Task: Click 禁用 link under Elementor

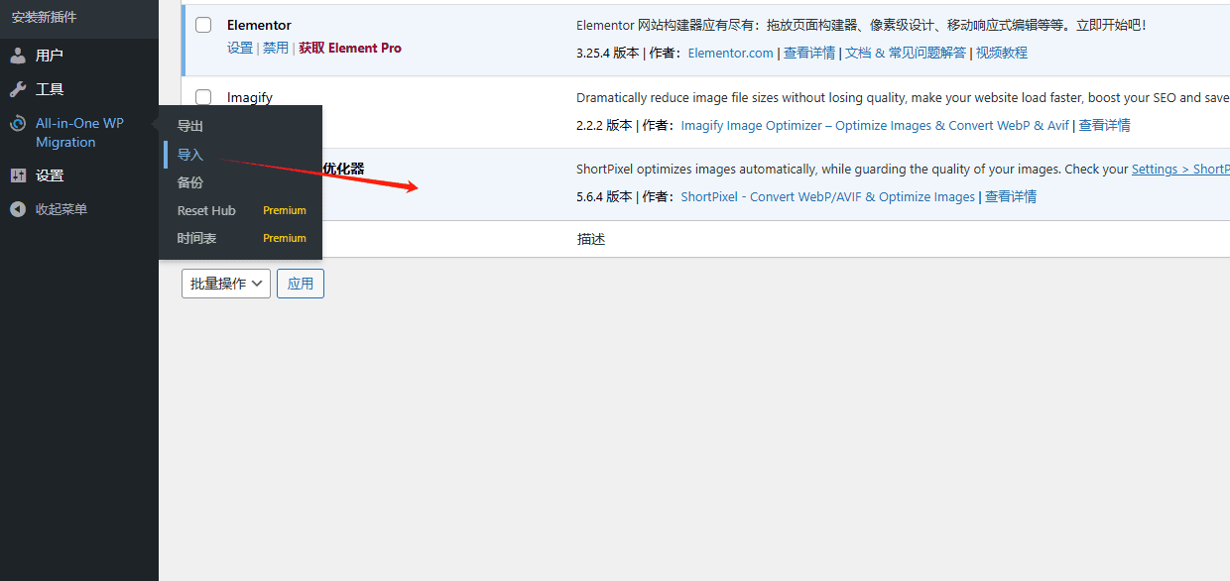Action: pos(276,48)
